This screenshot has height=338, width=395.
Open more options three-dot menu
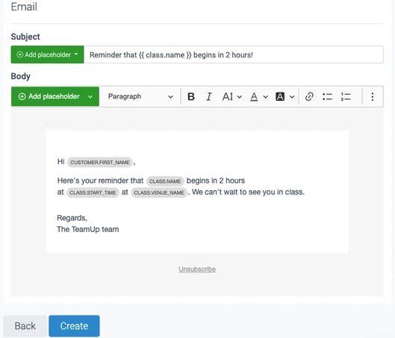point(372,97)
